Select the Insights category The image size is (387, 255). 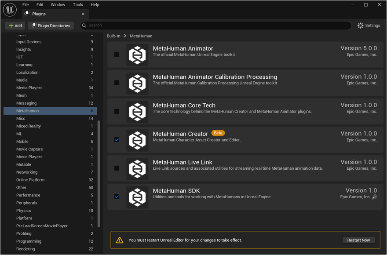(x=50, y=49)
